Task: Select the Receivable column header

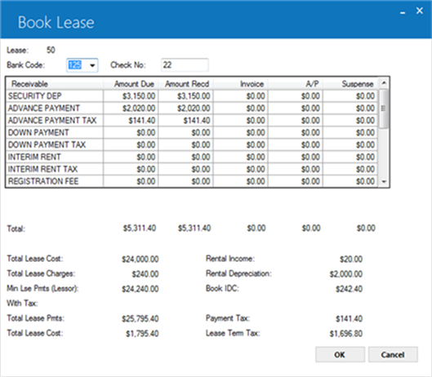Action: (x=55, y=84)
